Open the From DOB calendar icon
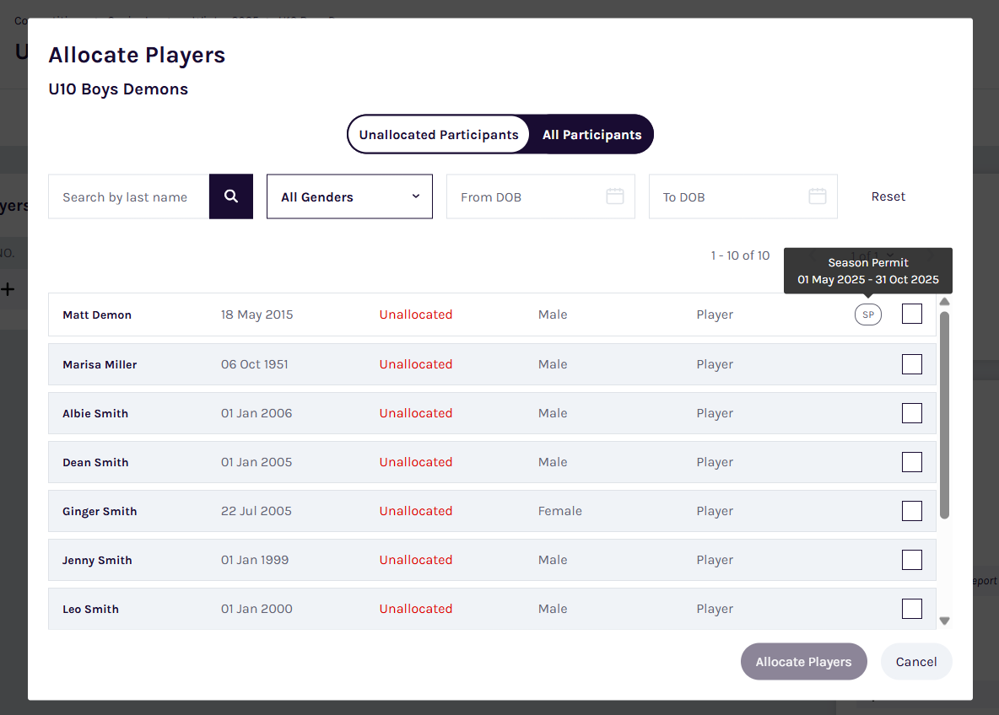Viewport: 999px width, 715px height. 615,196
